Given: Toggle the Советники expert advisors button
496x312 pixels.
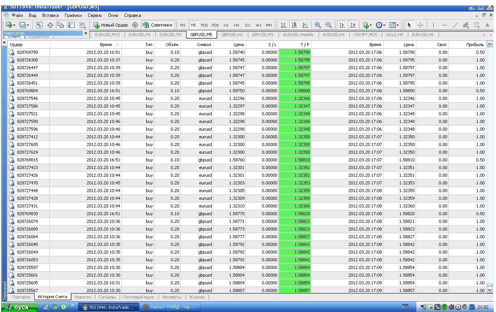Looking at the screenshot, I should coord(158,25).
